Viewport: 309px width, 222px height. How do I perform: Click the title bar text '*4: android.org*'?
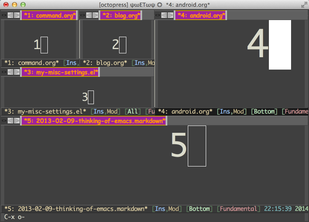tap(188, 5)
